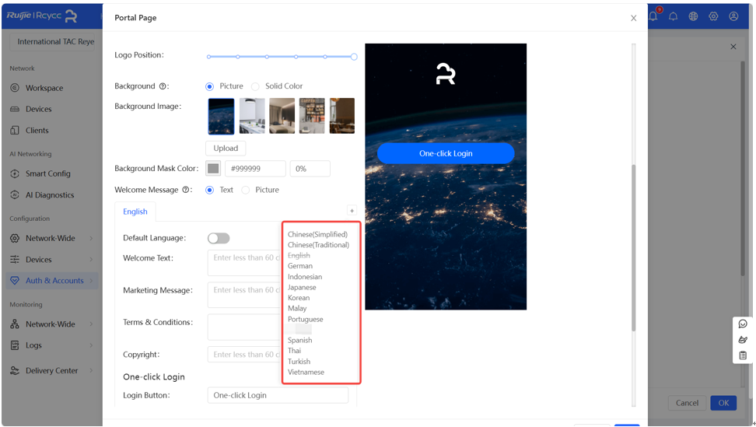
Task: Choose Chinese(Simplified) from language list
Action: (317, 234)
